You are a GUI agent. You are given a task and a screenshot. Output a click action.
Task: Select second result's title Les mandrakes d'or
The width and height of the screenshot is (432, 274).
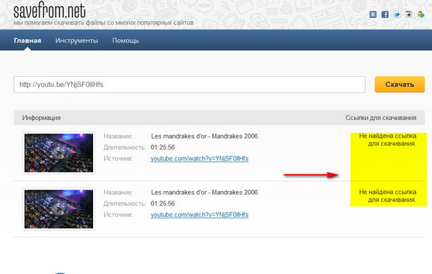205,192
